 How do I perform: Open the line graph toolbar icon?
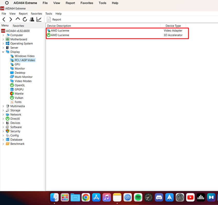click(x=39, y=19)
